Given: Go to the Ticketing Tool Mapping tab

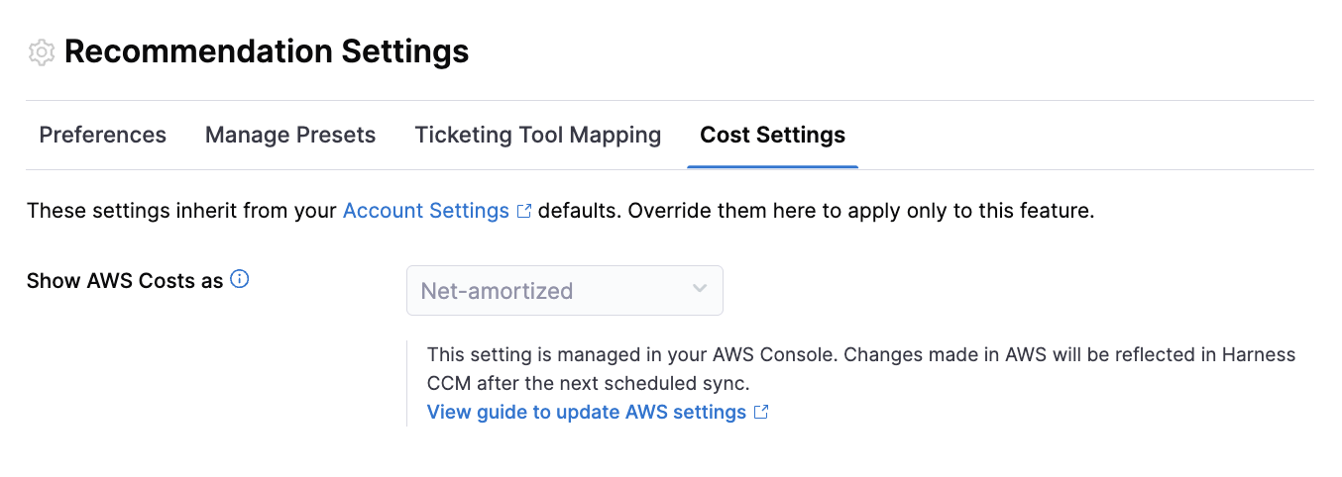Looking at the screenshot, I should (x=537, y=135).
